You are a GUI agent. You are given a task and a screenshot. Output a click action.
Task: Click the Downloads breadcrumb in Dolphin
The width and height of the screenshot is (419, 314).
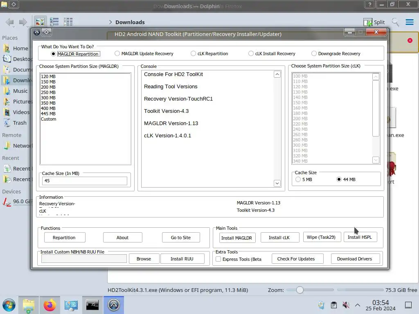pyautogui.click(x=130, y=22)
